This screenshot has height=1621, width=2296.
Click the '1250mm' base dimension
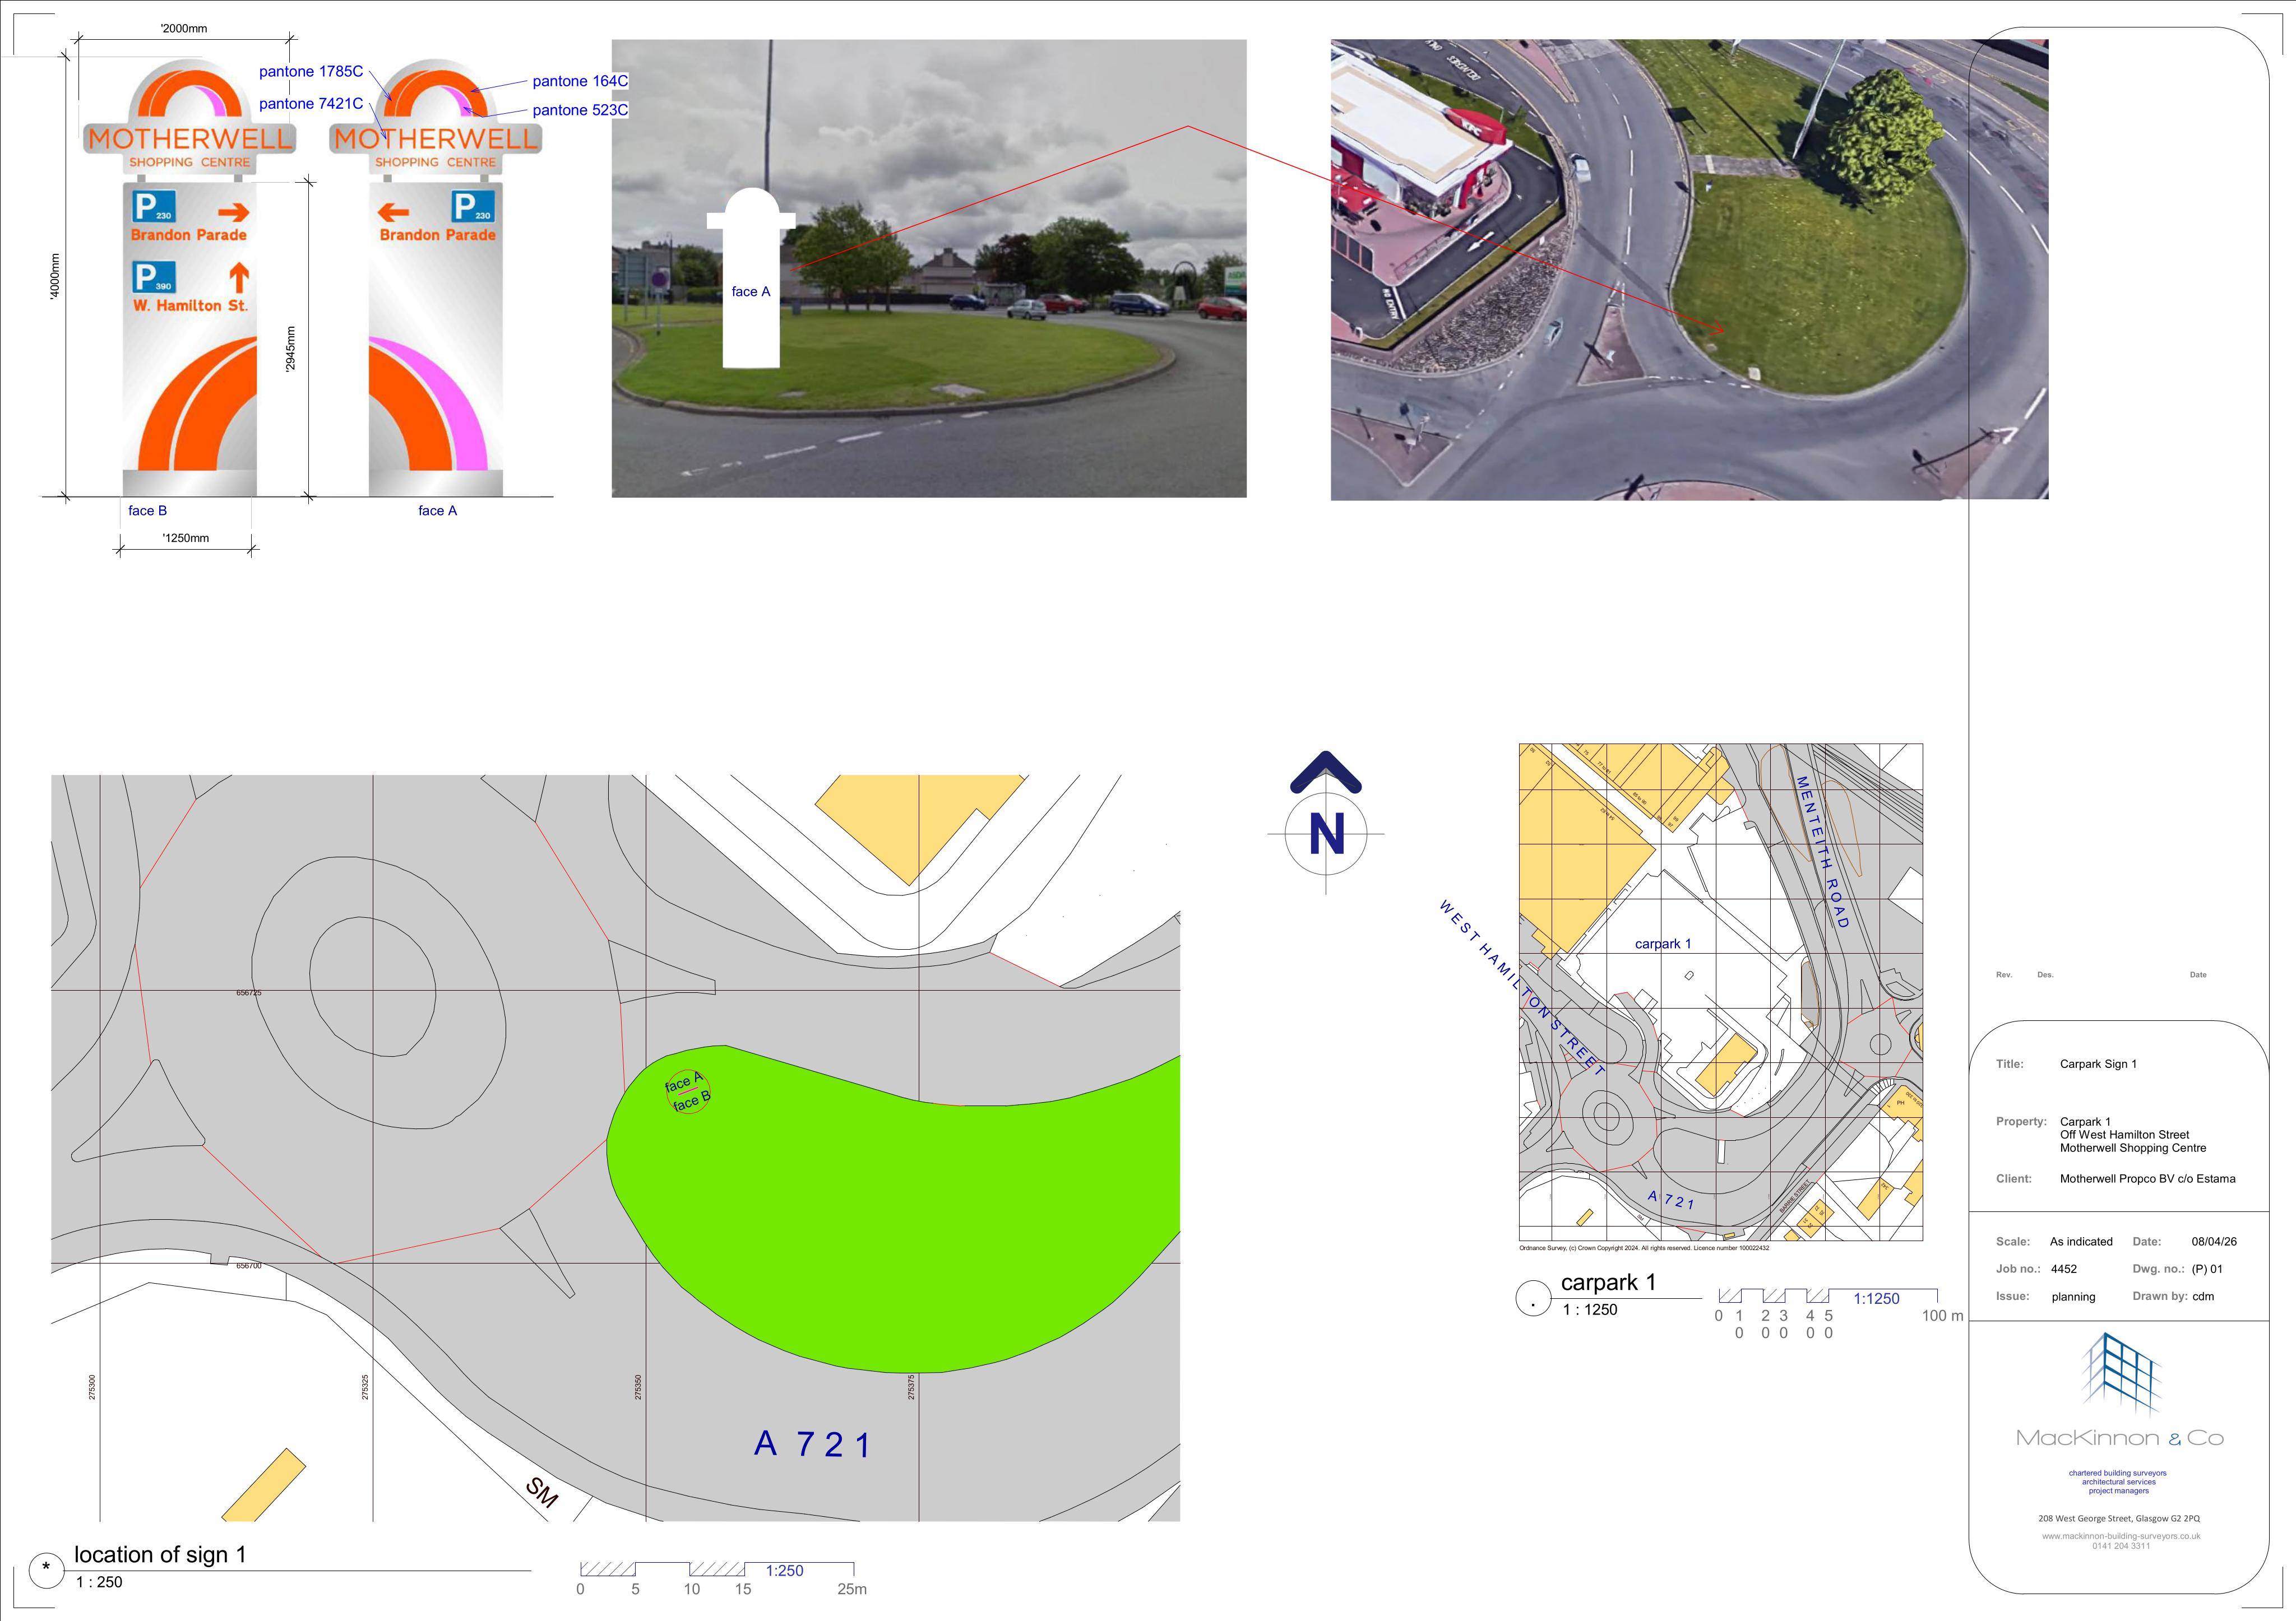tap(186, 538)
